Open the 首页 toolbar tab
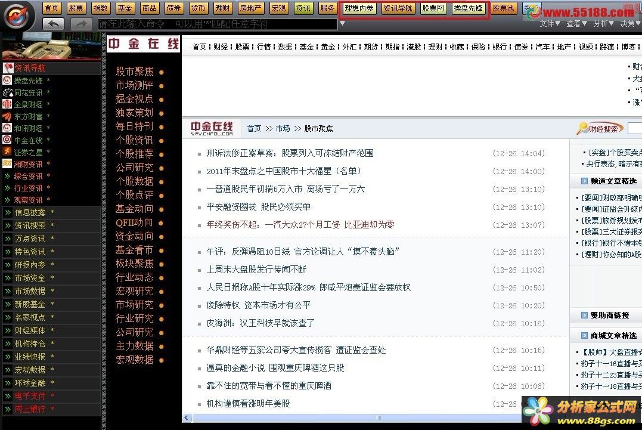 (x=52, y=8)
